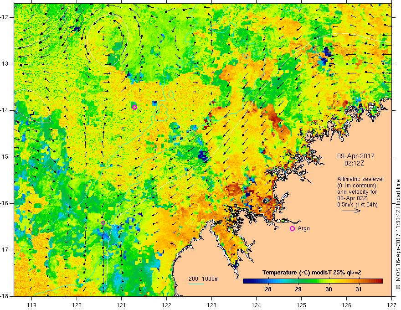The width and height of the screenshot is (401, 310).
Task: Click the 31 value on temperature scale
Action: click(x=359, y=289)
